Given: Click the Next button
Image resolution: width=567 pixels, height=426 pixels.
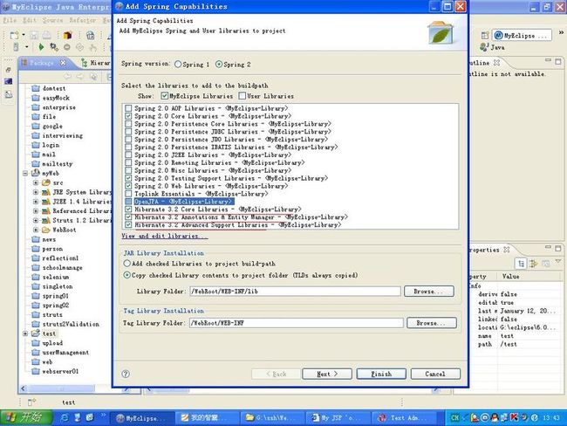Looking at the screenshot, I should click(327, 374).
